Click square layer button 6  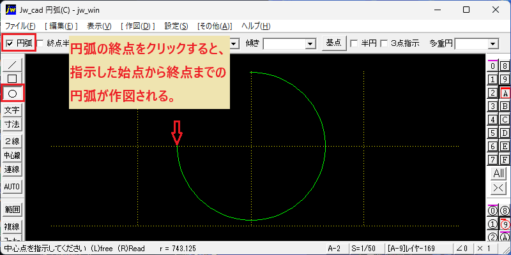point(492,147)
